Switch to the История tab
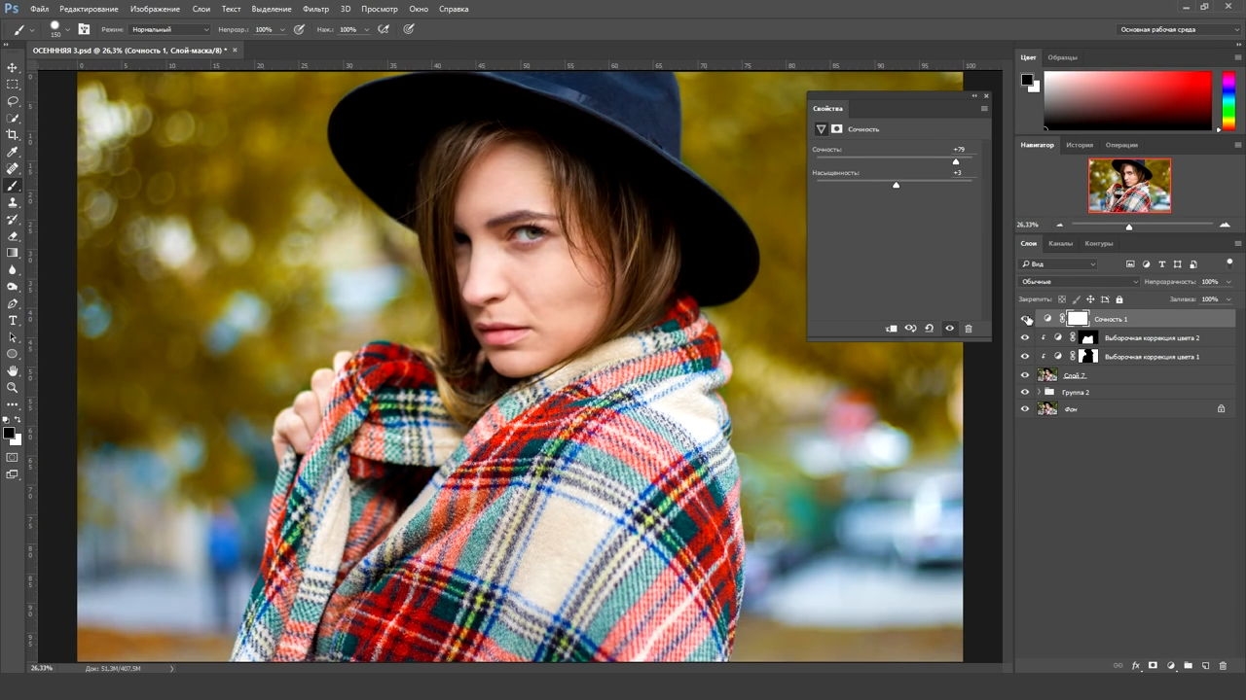This screenshot has height=700, width=1246. 1079,145
